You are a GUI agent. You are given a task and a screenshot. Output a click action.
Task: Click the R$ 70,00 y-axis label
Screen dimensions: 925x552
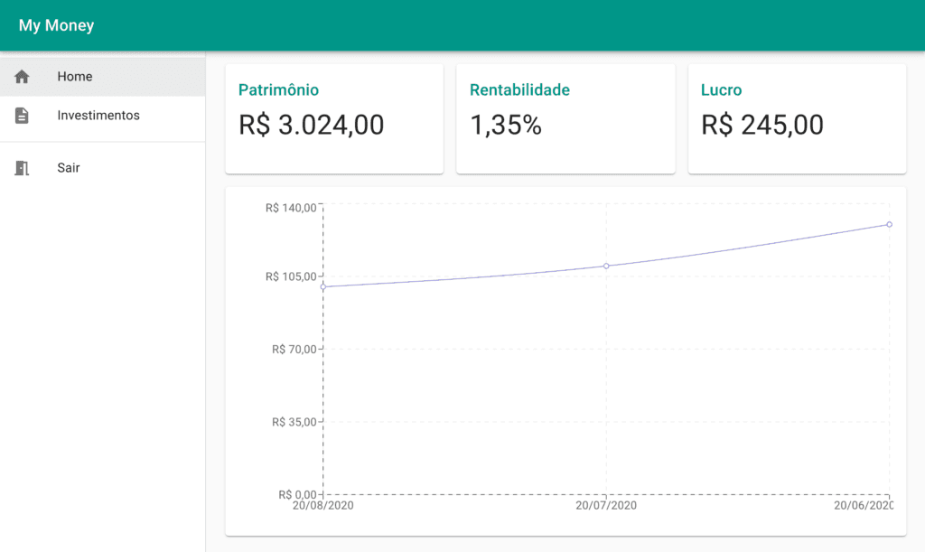point(294,349)
